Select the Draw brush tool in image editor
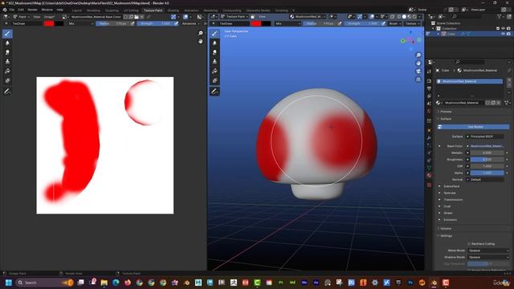 [x=7, y=34]
